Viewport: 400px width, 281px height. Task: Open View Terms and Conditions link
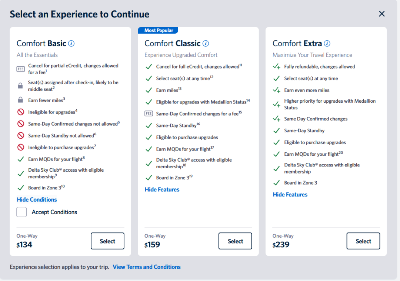pos(147,267)
